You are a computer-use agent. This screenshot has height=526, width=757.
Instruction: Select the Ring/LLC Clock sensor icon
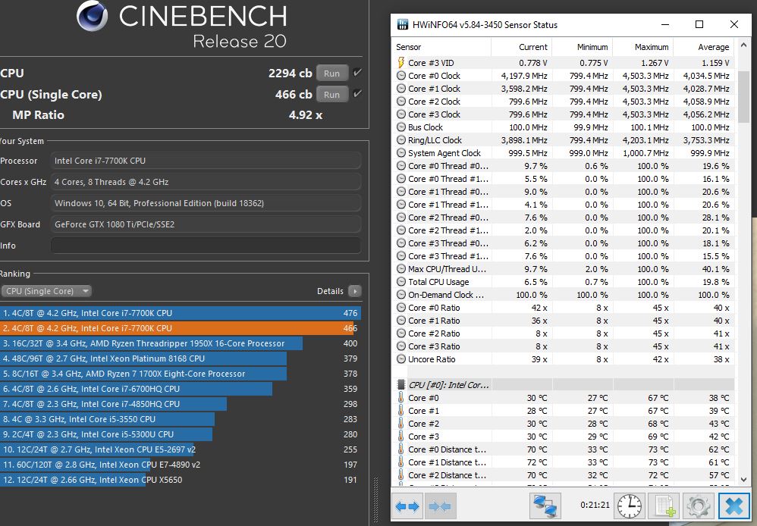coord(400,140)
